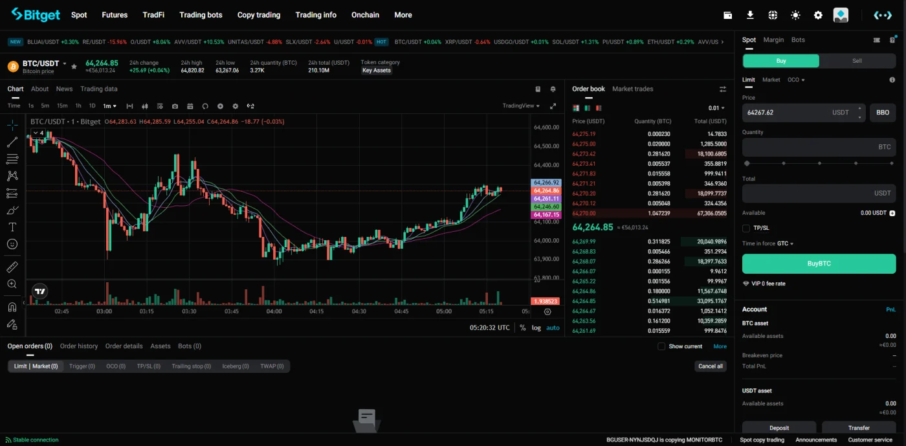Switch to the Margin tab
Screen dimensions: 906x446
773,40
